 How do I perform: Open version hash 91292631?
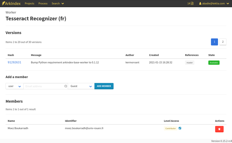tap(14, 62)
